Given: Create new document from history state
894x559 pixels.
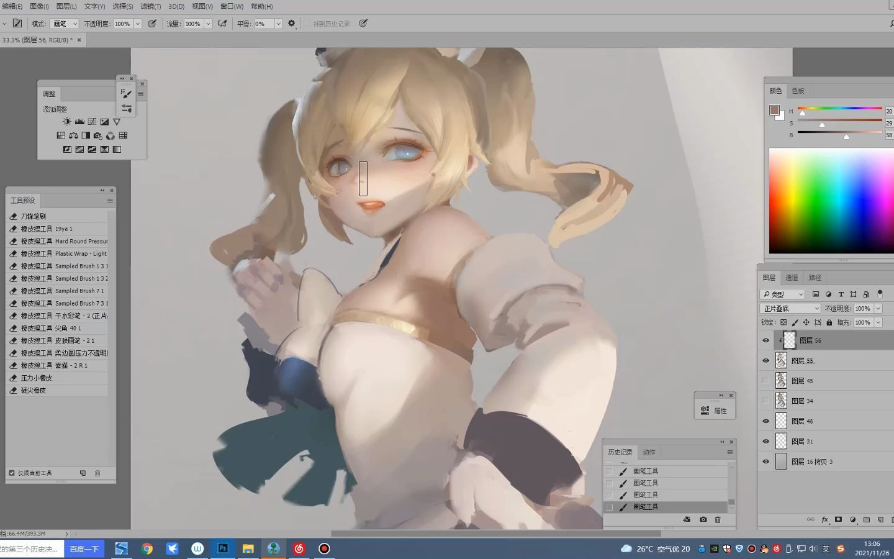Looking at the screenshot, I should (687, 519).
